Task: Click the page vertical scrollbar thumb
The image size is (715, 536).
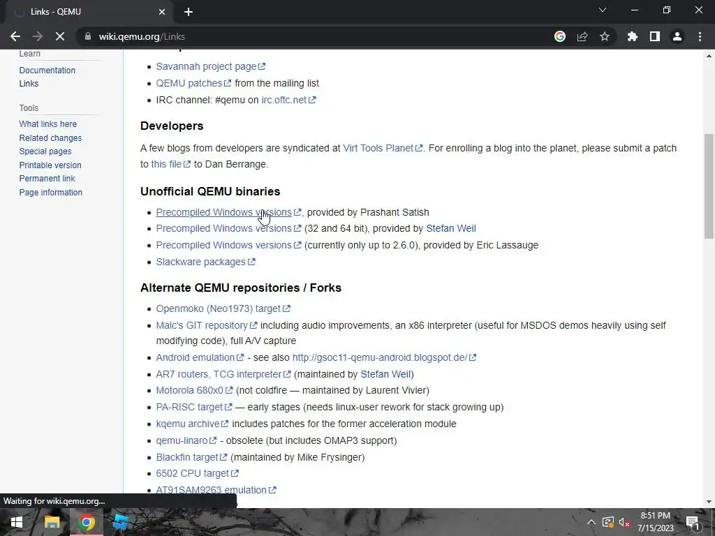Action: (x=709, y=186)
